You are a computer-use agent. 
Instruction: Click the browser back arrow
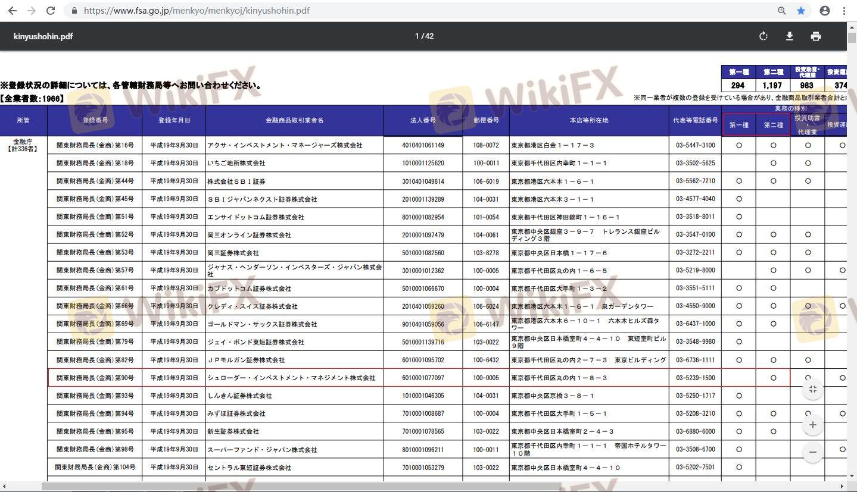(13, 11)
